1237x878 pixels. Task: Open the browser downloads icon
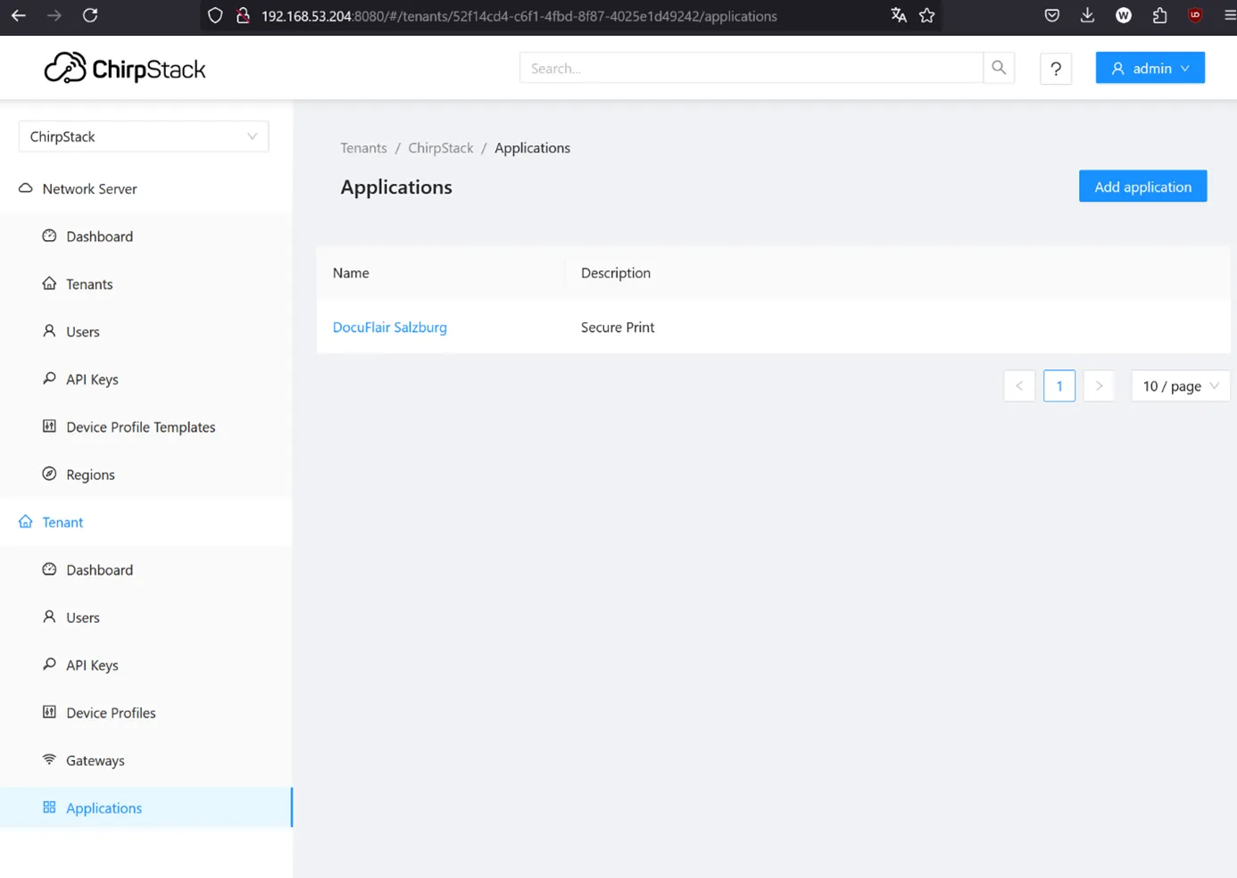coord(1087,16)
